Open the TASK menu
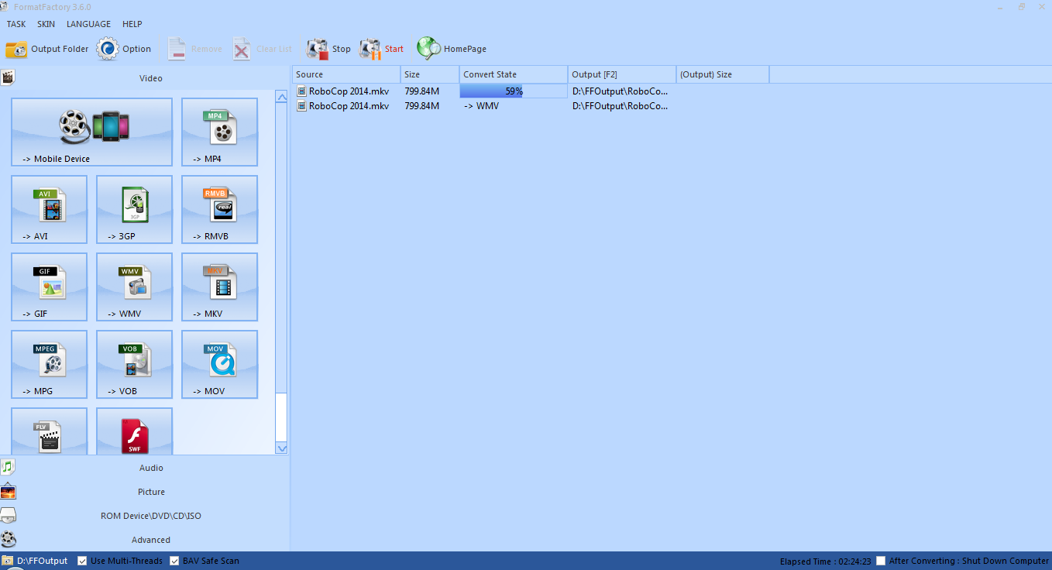 coord(16,24)
